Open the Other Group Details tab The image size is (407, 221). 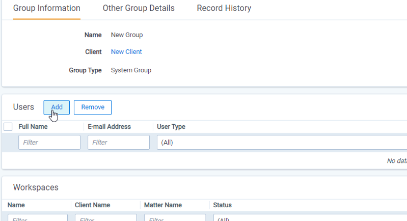coord(139,8)
